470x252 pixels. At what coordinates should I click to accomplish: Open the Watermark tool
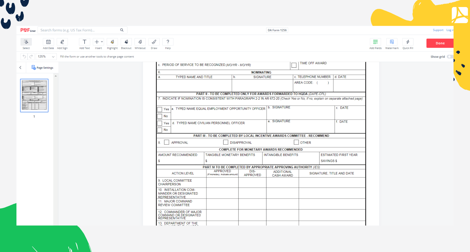[x=392, y=42]
